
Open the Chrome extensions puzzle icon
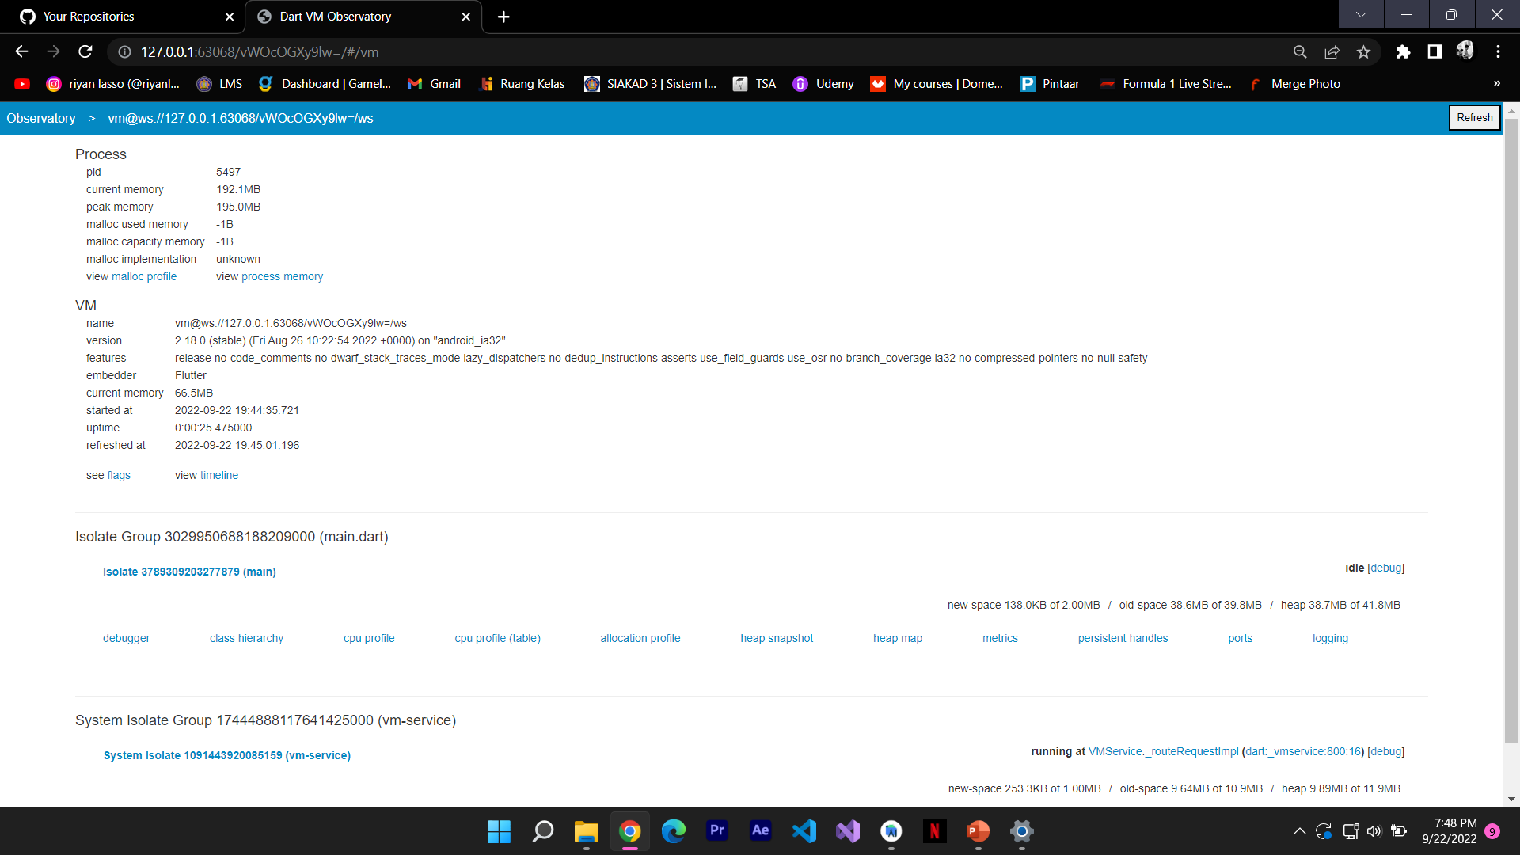1403,51
